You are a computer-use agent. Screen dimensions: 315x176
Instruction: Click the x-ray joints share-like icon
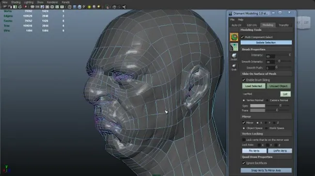coord(124,7)
